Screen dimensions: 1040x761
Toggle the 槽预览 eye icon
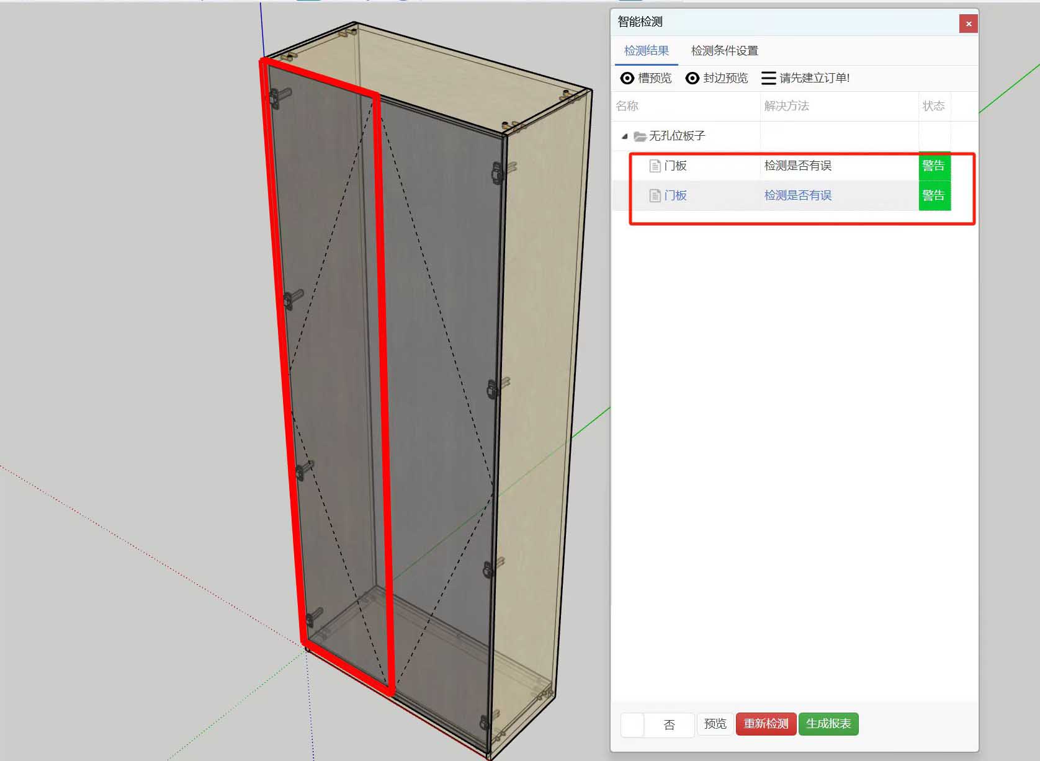(627, 78)
